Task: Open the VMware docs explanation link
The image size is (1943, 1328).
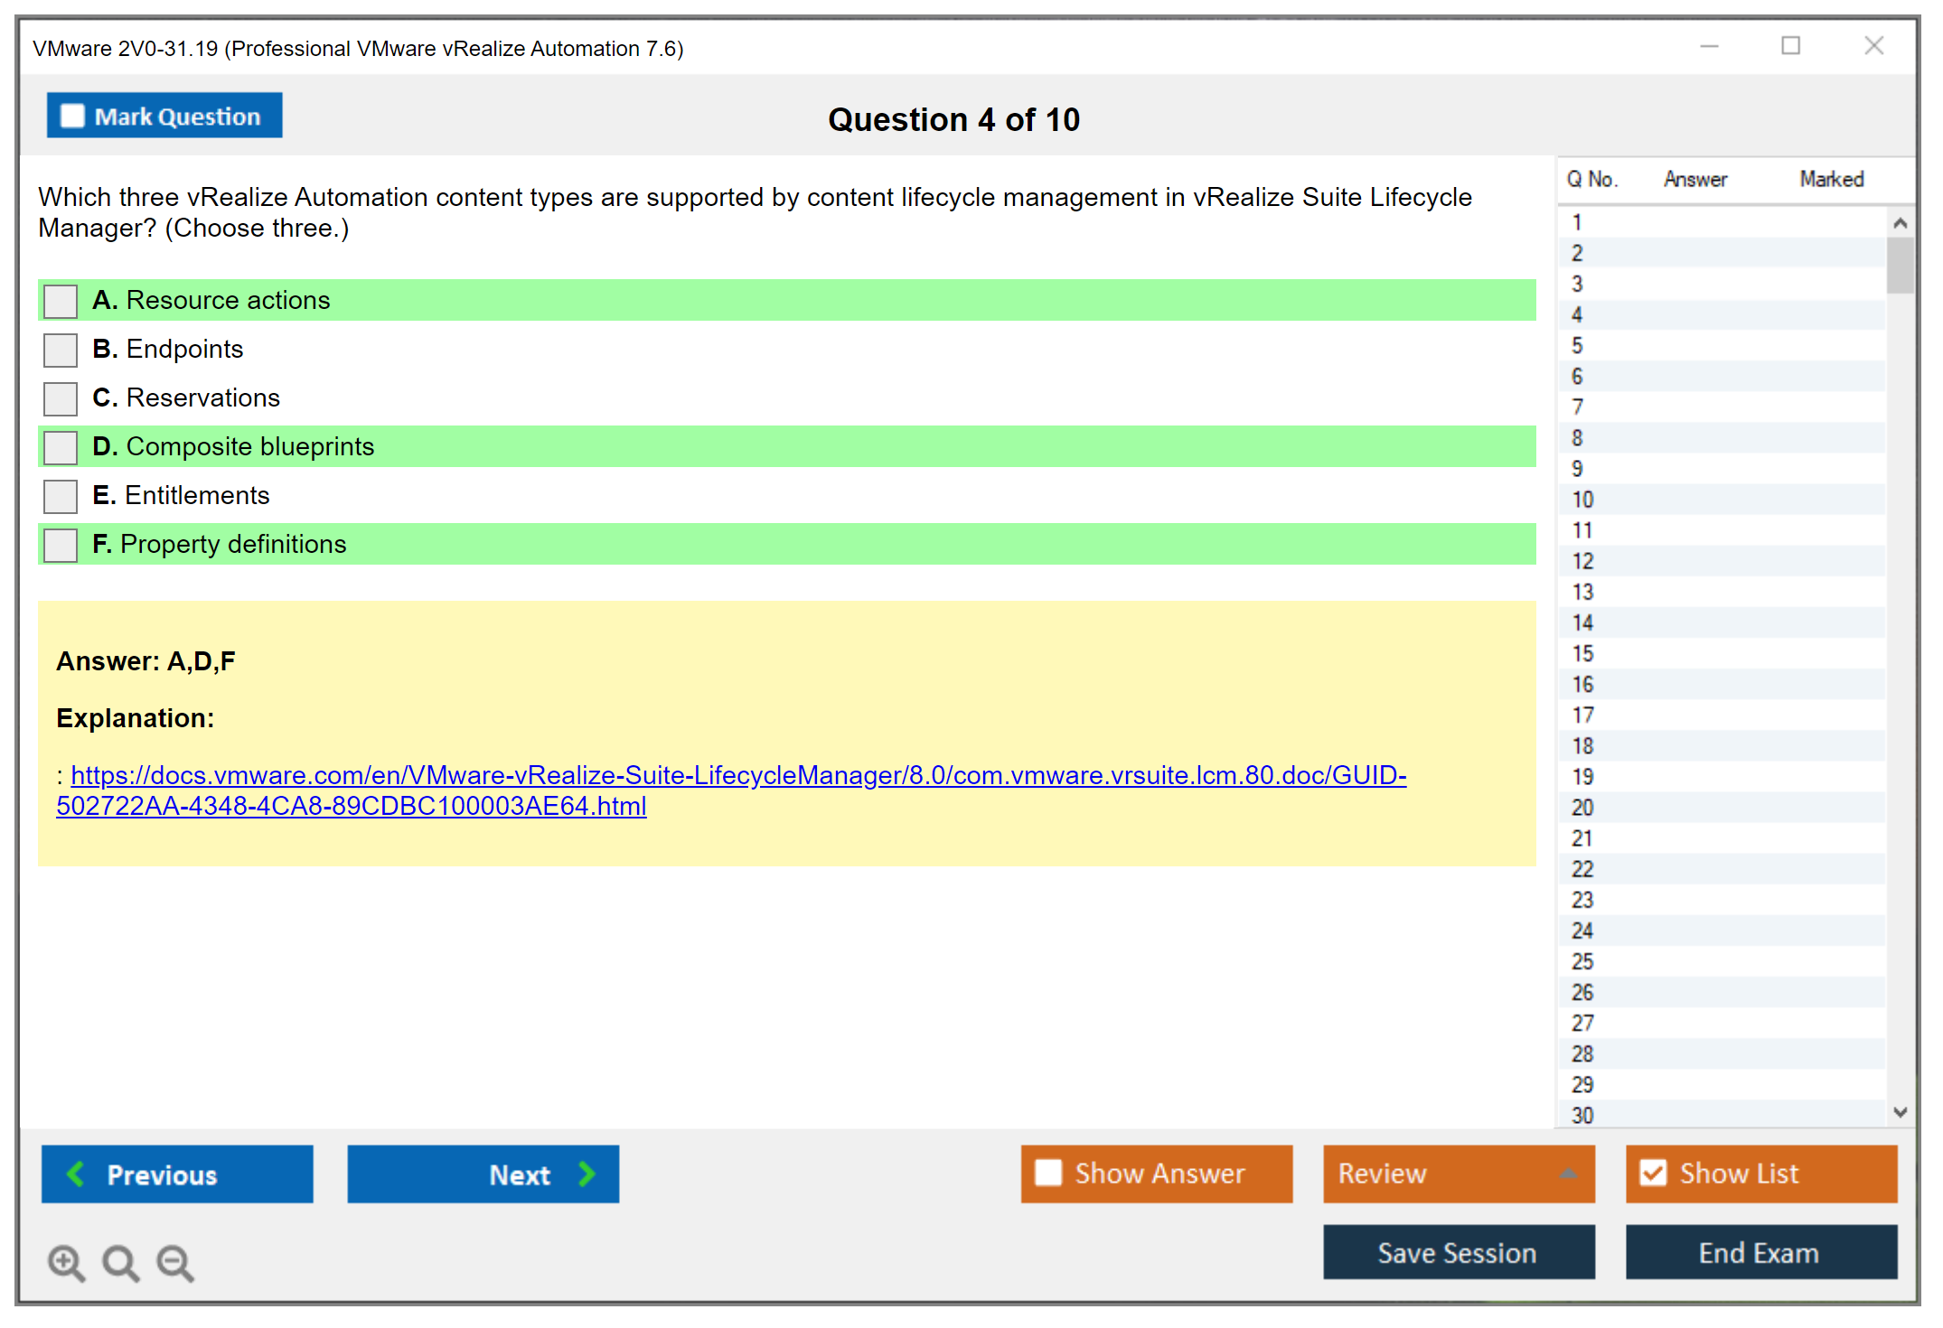Action: [x=737, y=776]
